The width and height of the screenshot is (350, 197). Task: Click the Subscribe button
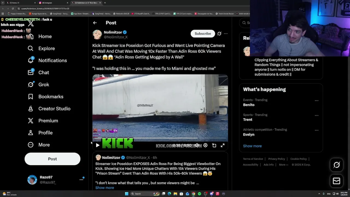[x=203, y=33]
